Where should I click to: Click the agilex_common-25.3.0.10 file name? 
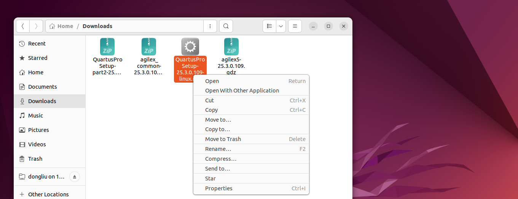click(149, 66)
